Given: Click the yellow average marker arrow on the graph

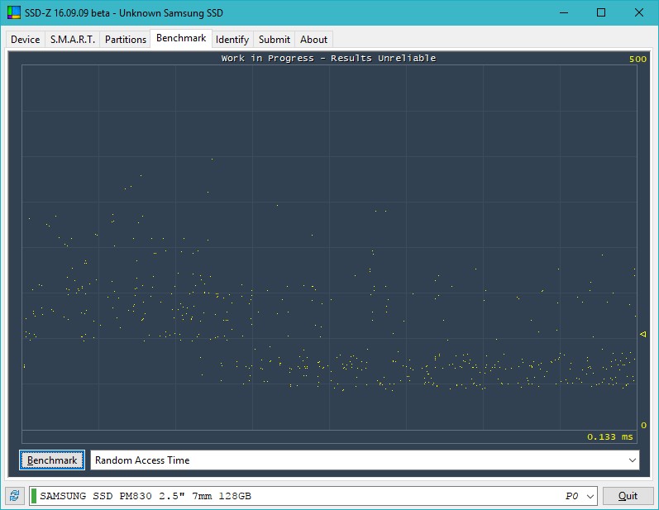Looking at the screenshot, I should pos(643,335).
